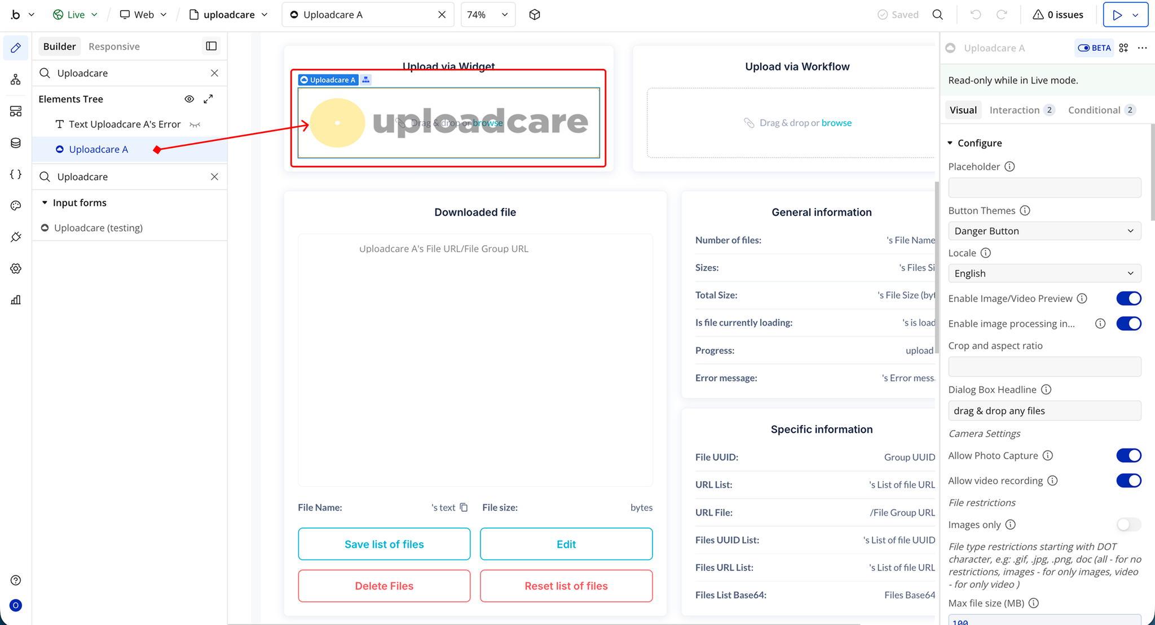The image size is (1155, 625).
Task: Open the property editor three-dots menu
Action: pyautogui.click(x=1143, y=48)
